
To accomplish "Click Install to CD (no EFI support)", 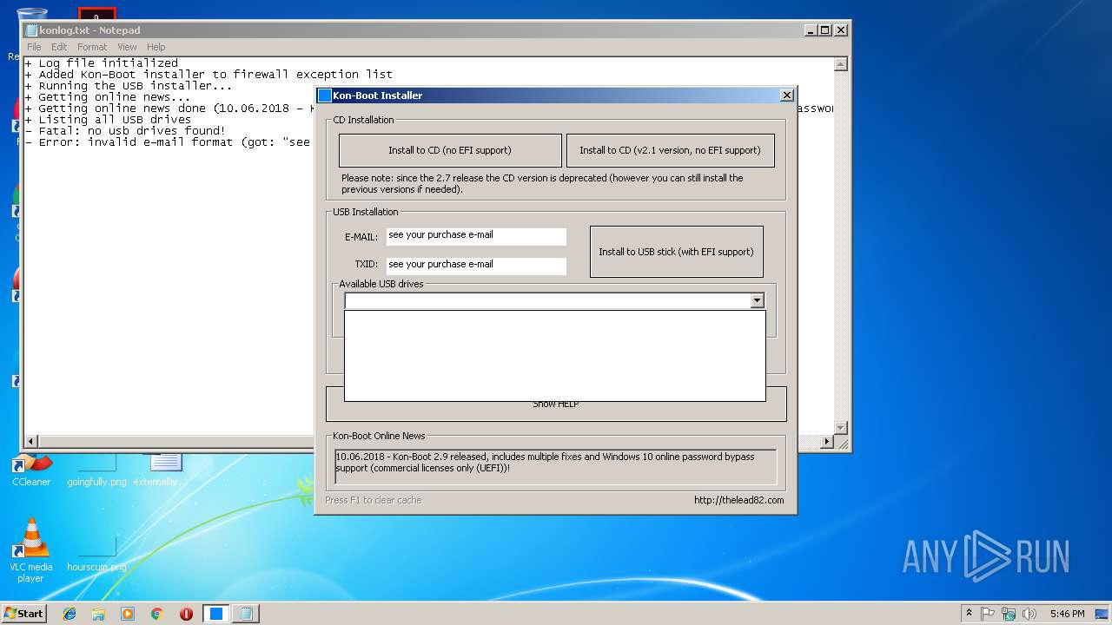I will 450,150.
